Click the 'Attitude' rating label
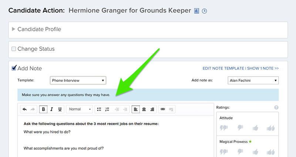The width and height of the screenshot is (296, 157). (x=226, y=118)
